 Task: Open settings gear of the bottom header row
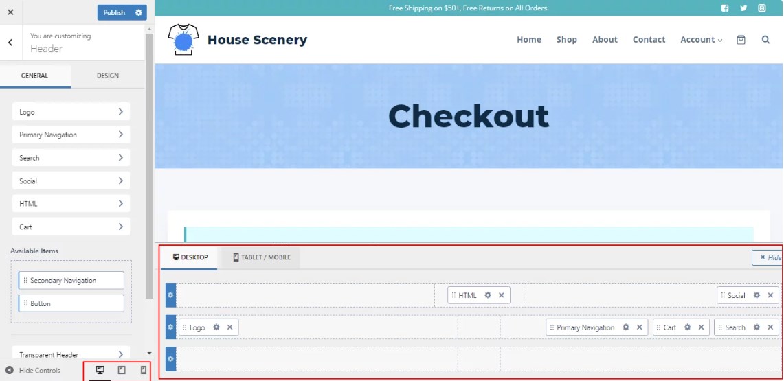[170, 359]
